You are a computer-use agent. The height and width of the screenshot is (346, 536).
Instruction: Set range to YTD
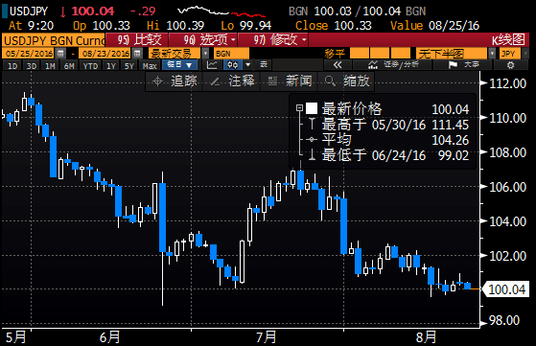click(90, 65)
